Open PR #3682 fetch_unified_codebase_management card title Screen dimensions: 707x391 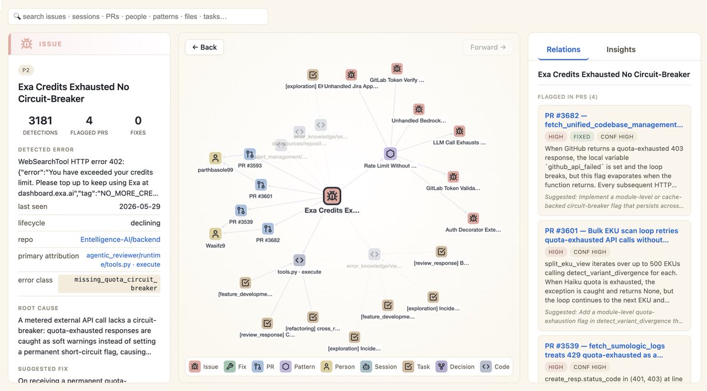[x=614, y=120]
